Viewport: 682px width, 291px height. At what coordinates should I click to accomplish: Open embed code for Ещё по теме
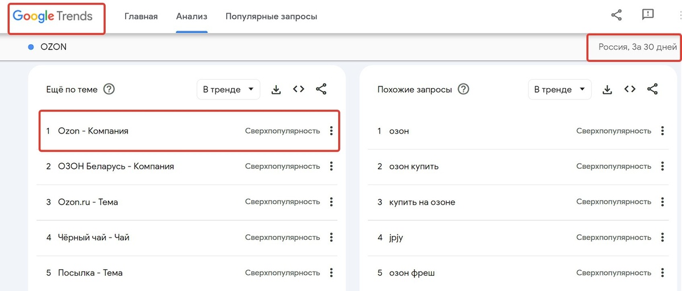click(x=299, y=89)
